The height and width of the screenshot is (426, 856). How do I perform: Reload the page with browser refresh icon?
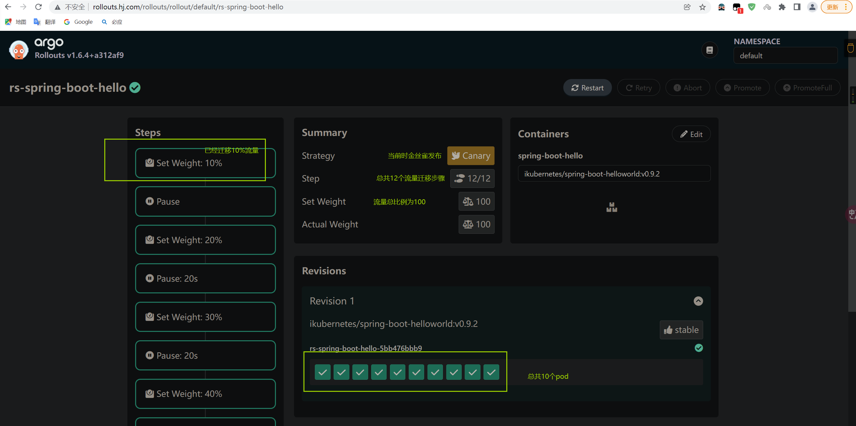click(39, 7)
